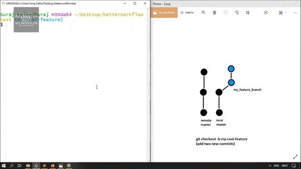Expand the Edit & Create dropdown arrow

coord(285,12)
